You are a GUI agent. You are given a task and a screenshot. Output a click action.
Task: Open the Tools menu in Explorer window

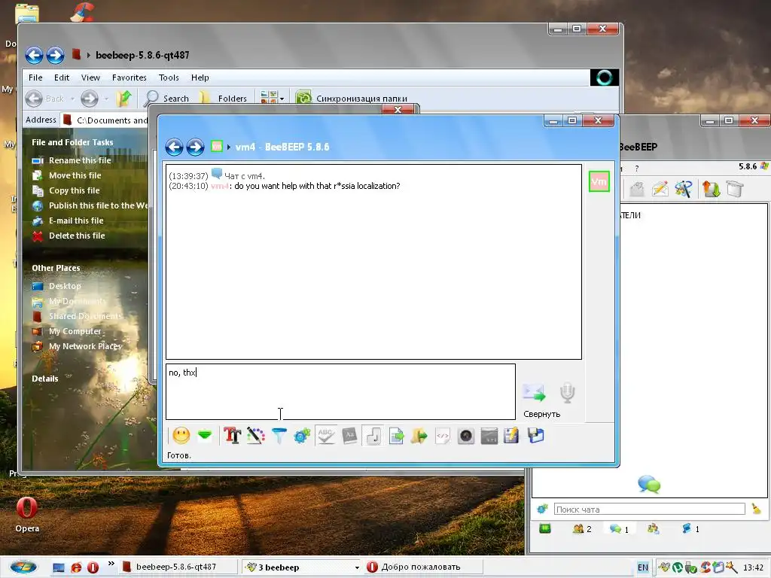(x=169, y=78)
